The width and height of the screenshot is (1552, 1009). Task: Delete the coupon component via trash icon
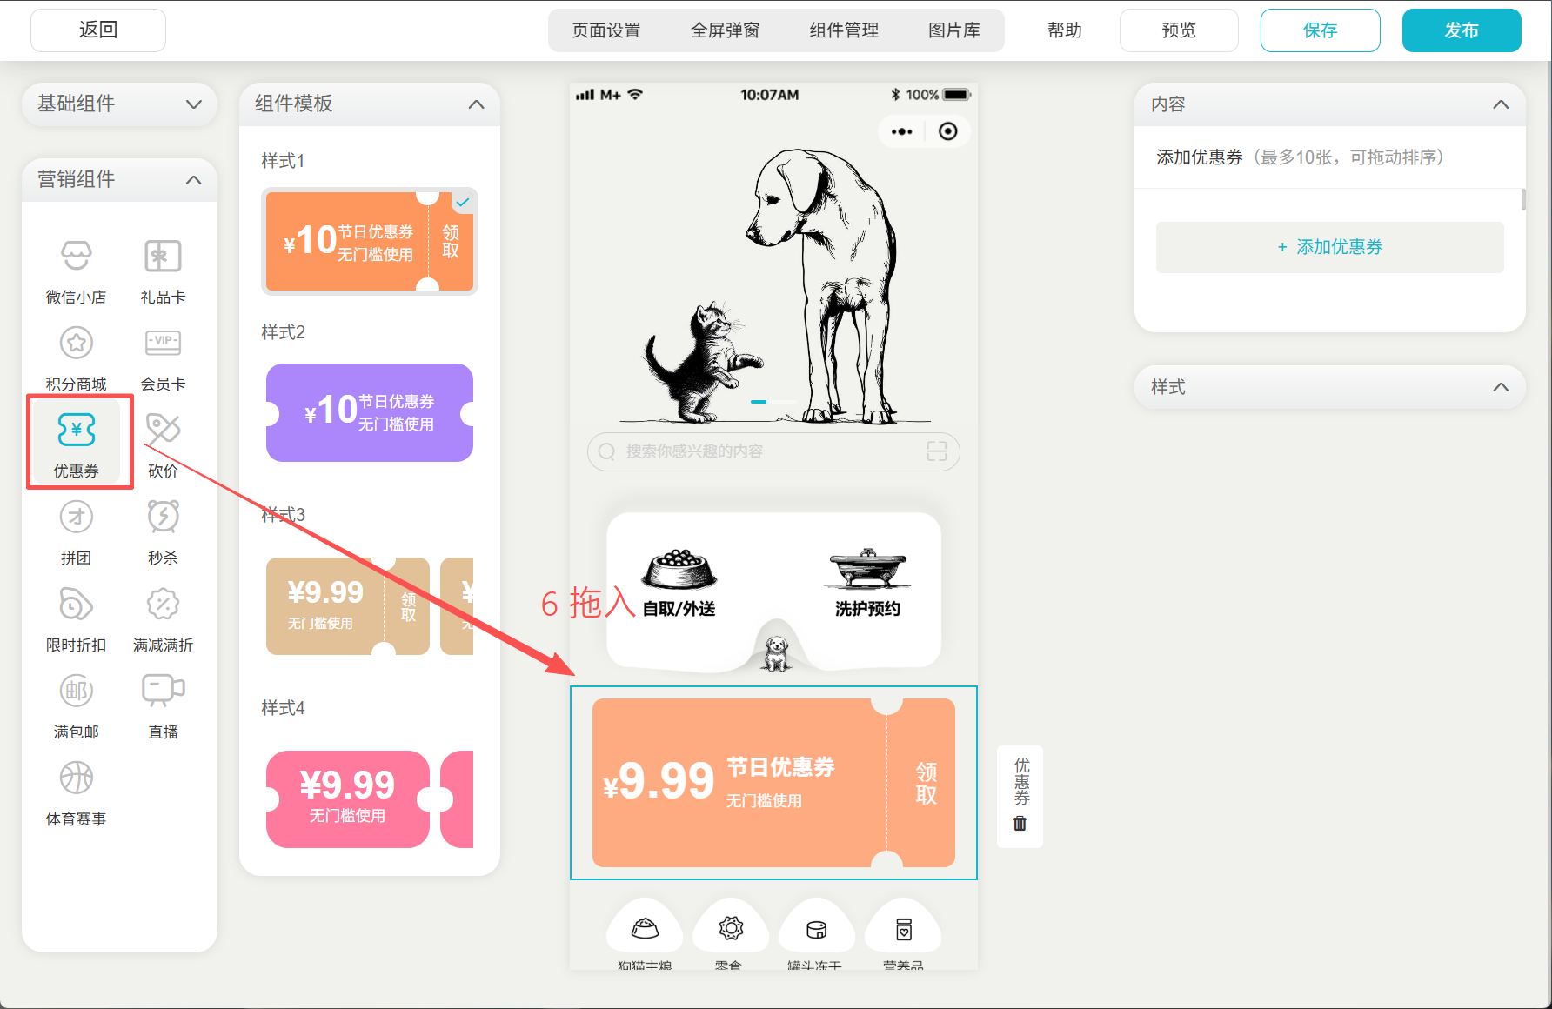coord(1020,823)
